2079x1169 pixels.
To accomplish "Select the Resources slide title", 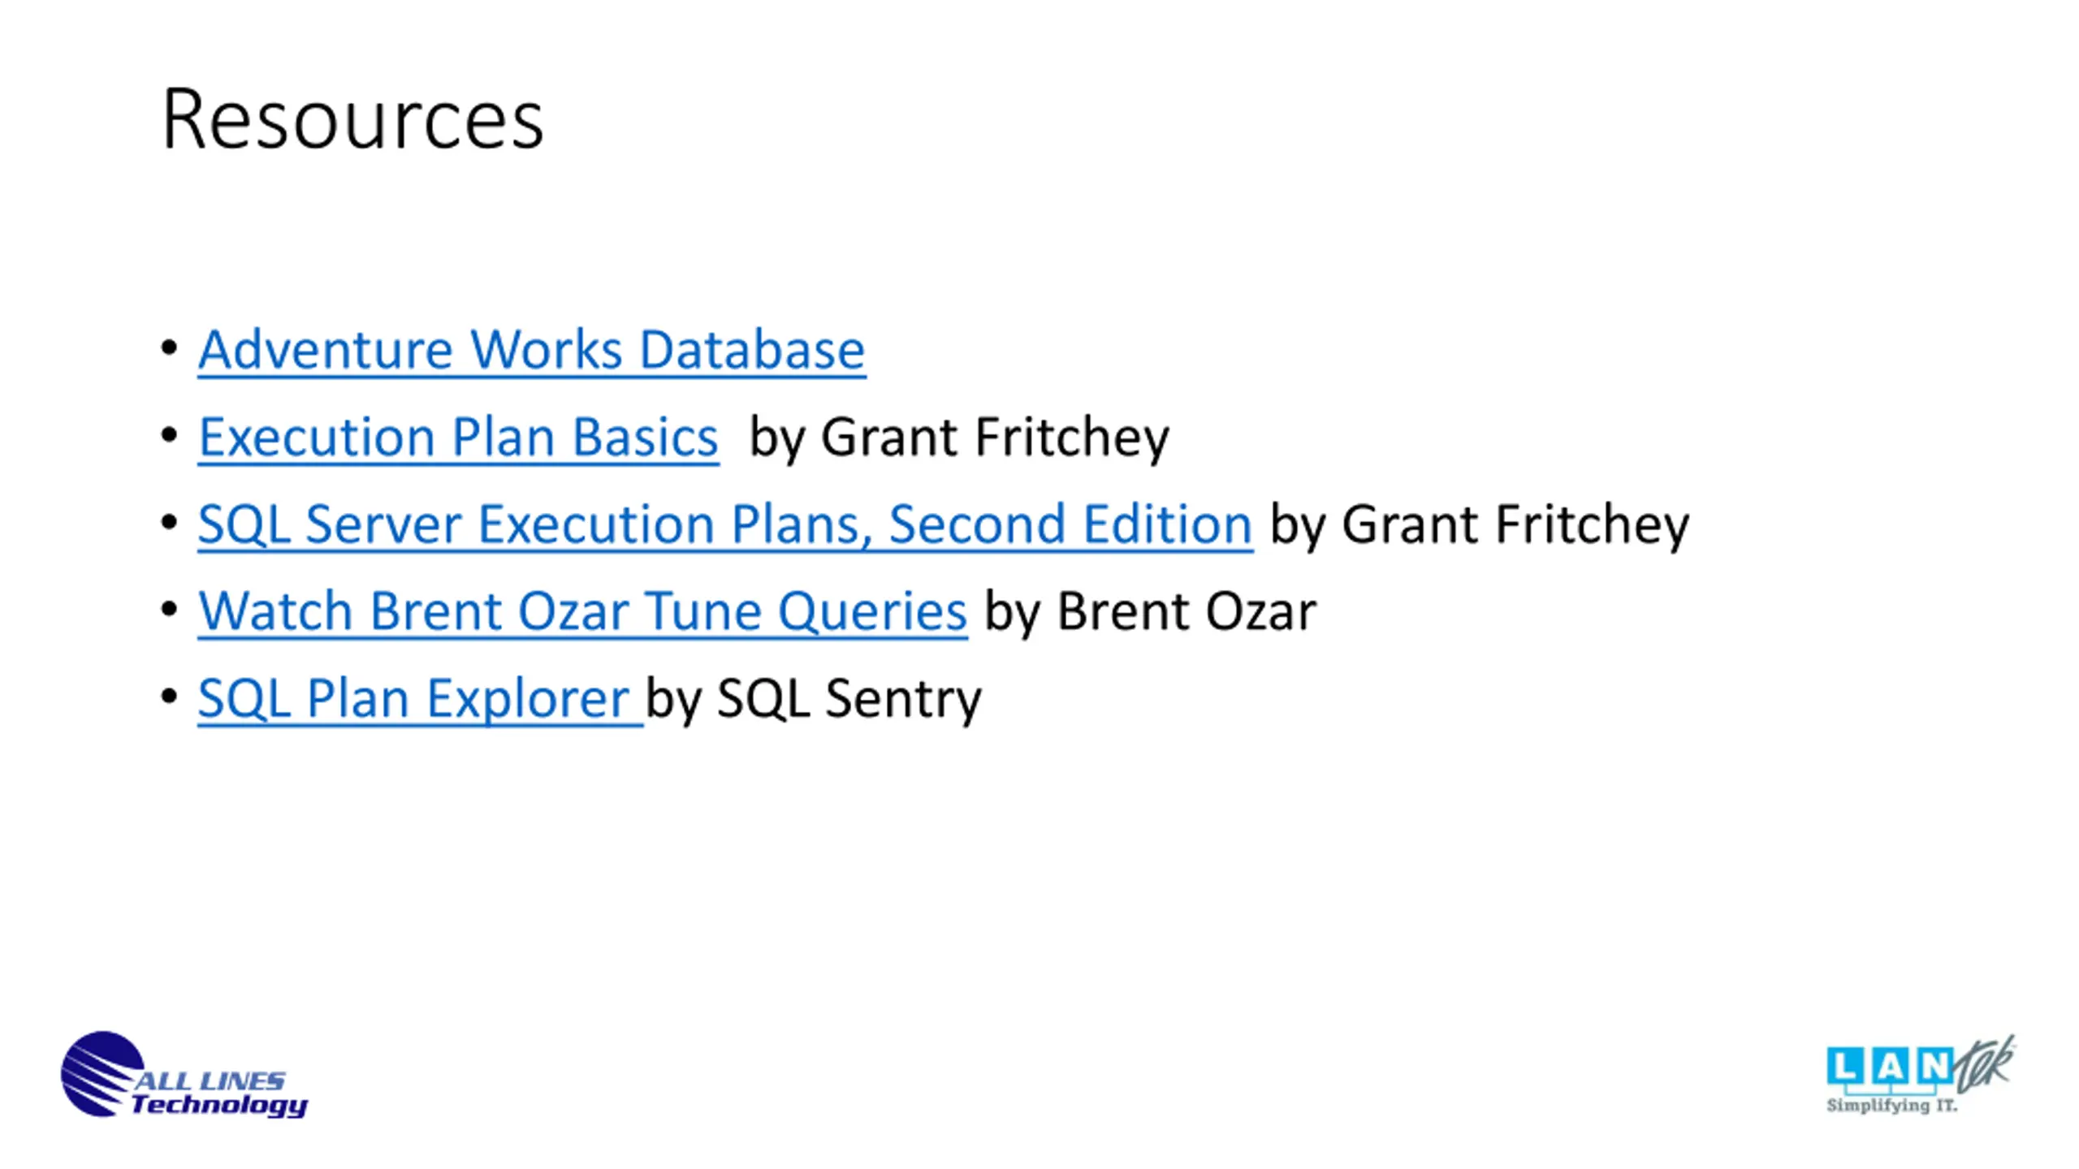I will (352, 119).
